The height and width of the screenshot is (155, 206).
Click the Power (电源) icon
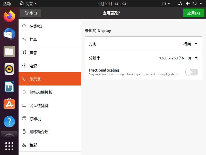pyautogui.click(x=24, y=66)
